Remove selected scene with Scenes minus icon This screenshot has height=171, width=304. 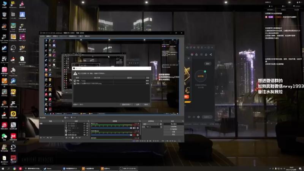(x=44, y=138)
